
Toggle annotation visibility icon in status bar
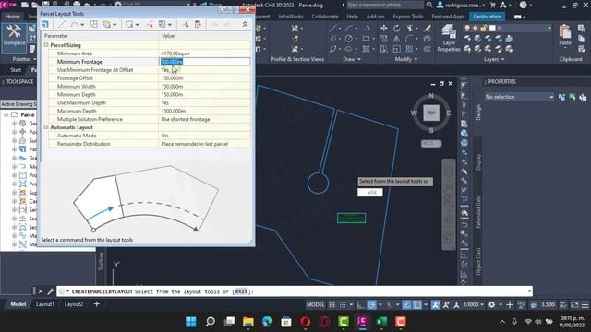[x=435, y=304]
